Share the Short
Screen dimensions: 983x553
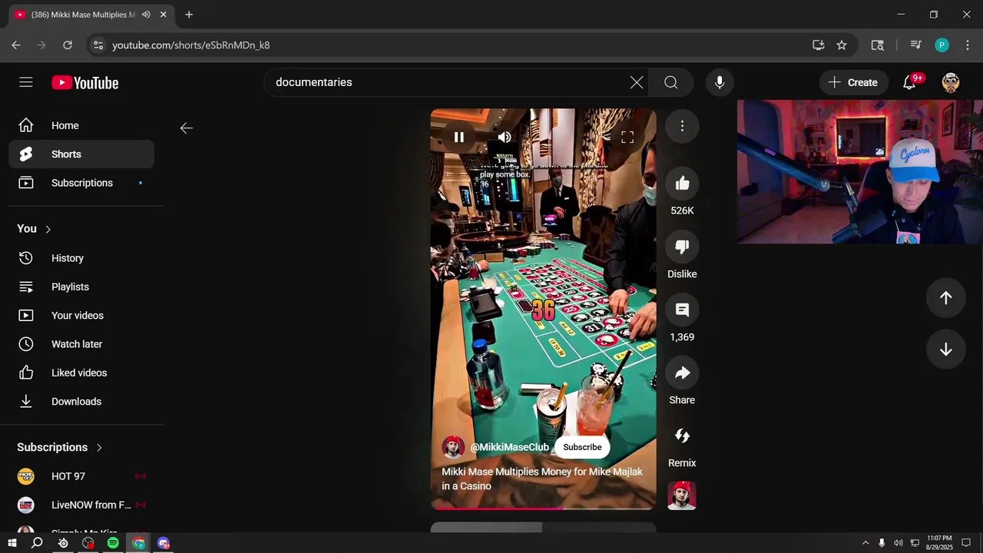click(682, 373)
